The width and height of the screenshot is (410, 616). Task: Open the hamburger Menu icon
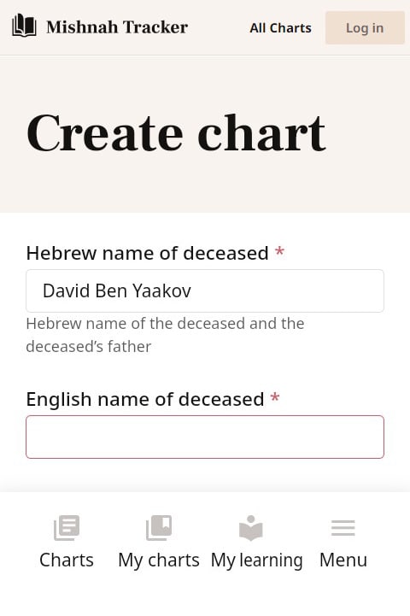(x=343, y=528)
